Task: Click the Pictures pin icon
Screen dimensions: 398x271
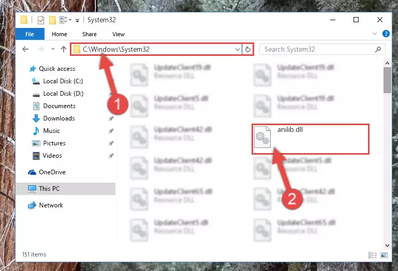Action: (x=111, y=143)
